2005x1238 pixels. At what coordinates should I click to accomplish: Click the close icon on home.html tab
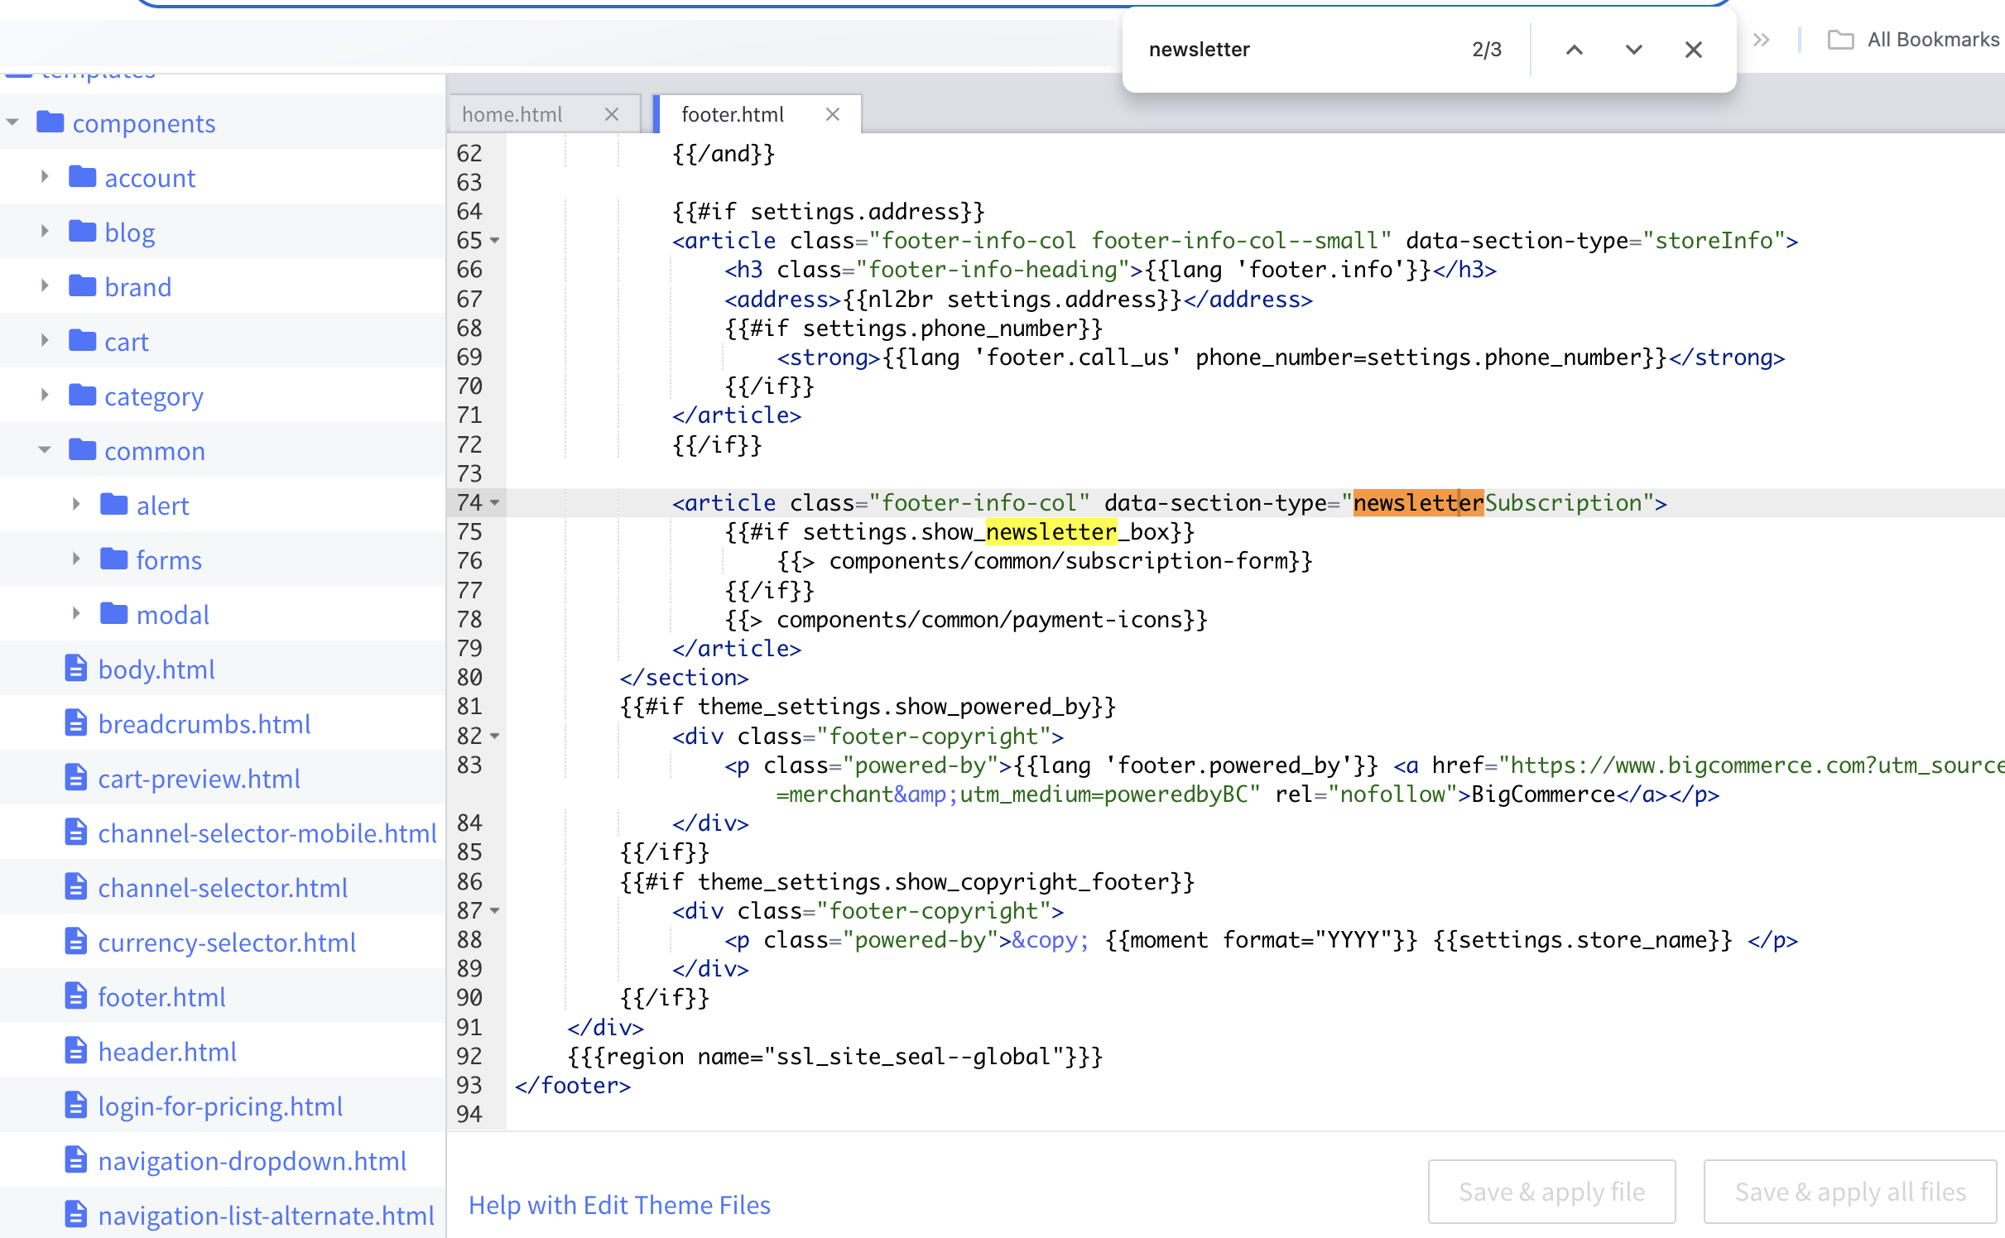click(612, 113)
